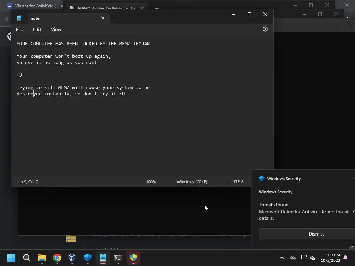Open the Notepad settings gear
Image resolution: width=355 pixels, height=266 pixels.
(x=265, y=29)
